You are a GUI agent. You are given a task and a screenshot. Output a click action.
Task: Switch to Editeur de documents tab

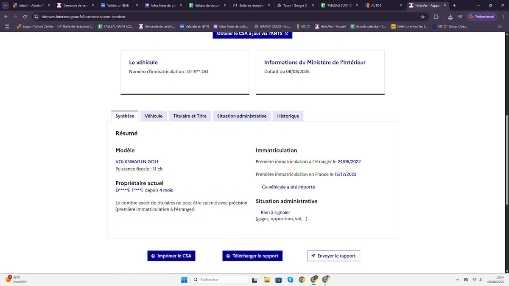click(207, 6)
